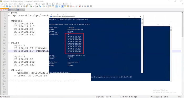Click the Copy toolbar icon
Viewport: 184px width, 98px height.
pyautogui.click(x=24, y=7)
